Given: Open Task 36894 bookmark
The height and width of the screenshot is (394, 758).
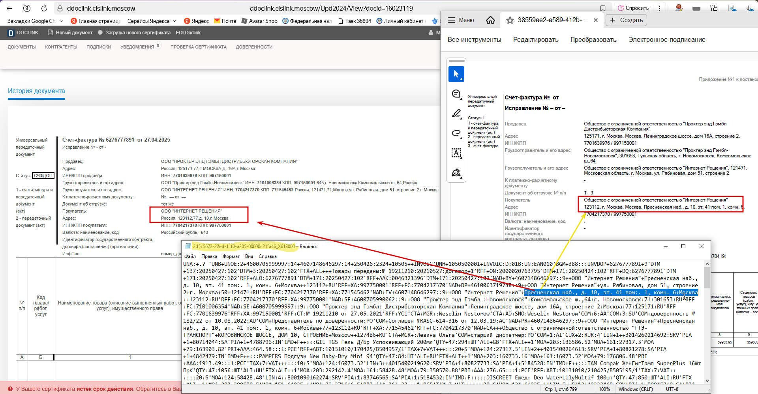Looking at the screenshot, I should coord(354,21).
